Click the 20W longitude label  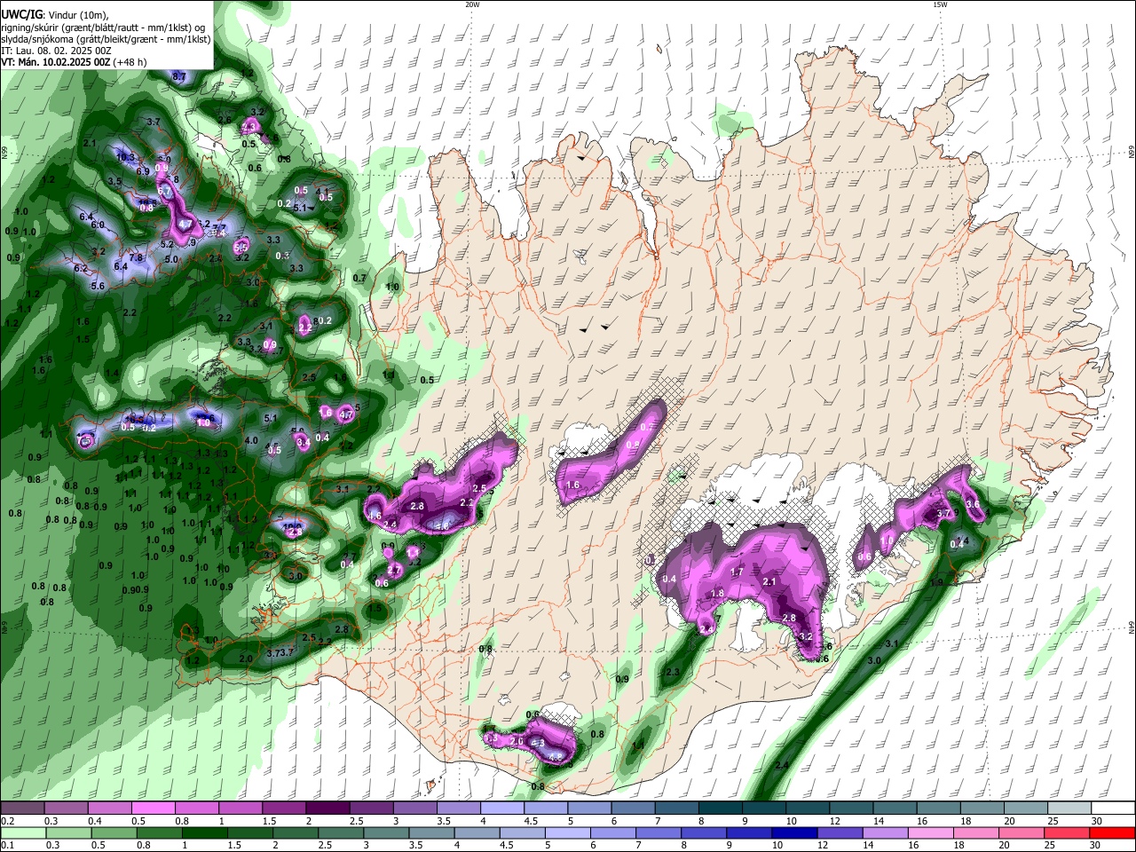[x=472, y=4]
